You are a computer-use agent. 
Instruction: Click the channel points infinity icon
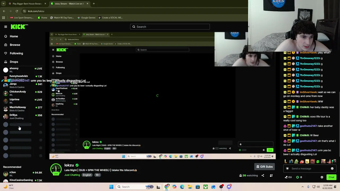point(288,177)
